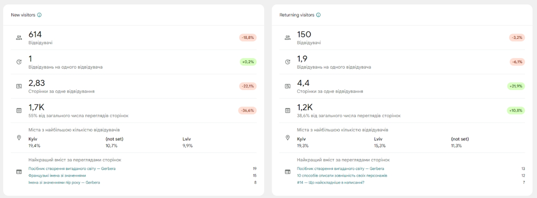Screen dimensions: 537x198
Task: Open '#14 — Що найскладніше в написанні?' link
Action: [330, 183]
